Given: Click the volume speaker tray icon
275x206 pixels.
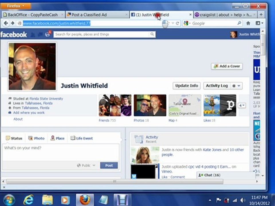Looking at the screenshot, I should click(243, 200).
